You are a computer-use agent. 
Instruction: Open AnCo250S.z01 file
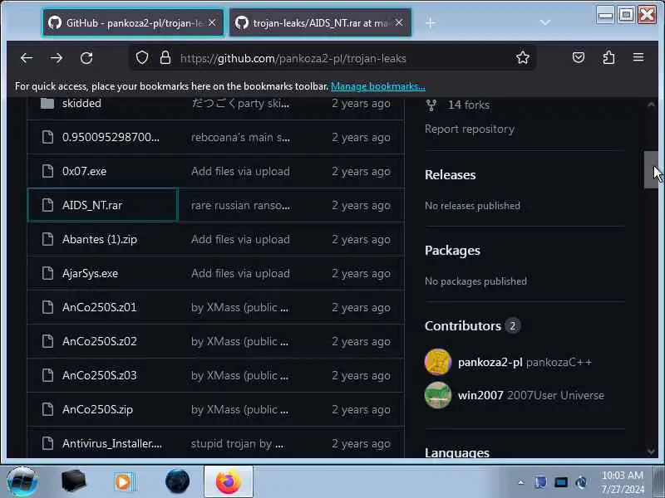coord(99,307)
